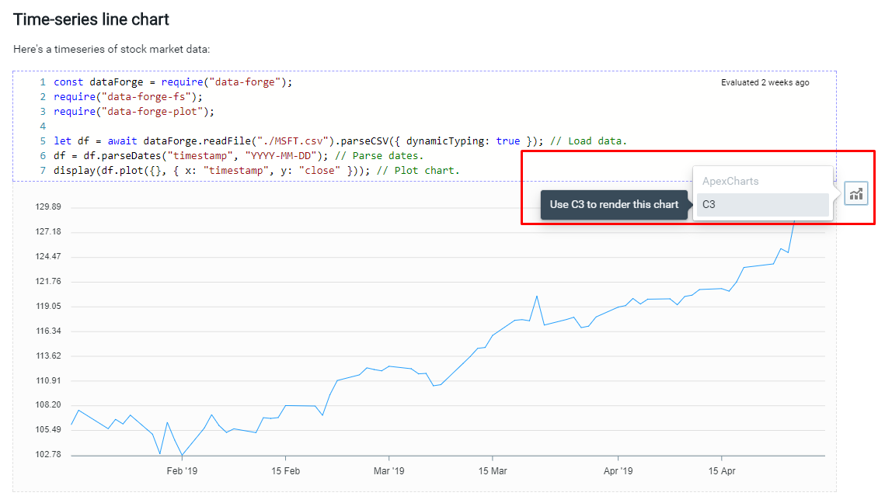Viewport: 878px width, 503px height.
Task: Click the Apr '19 x-axis label
Action: pos(618,471)
